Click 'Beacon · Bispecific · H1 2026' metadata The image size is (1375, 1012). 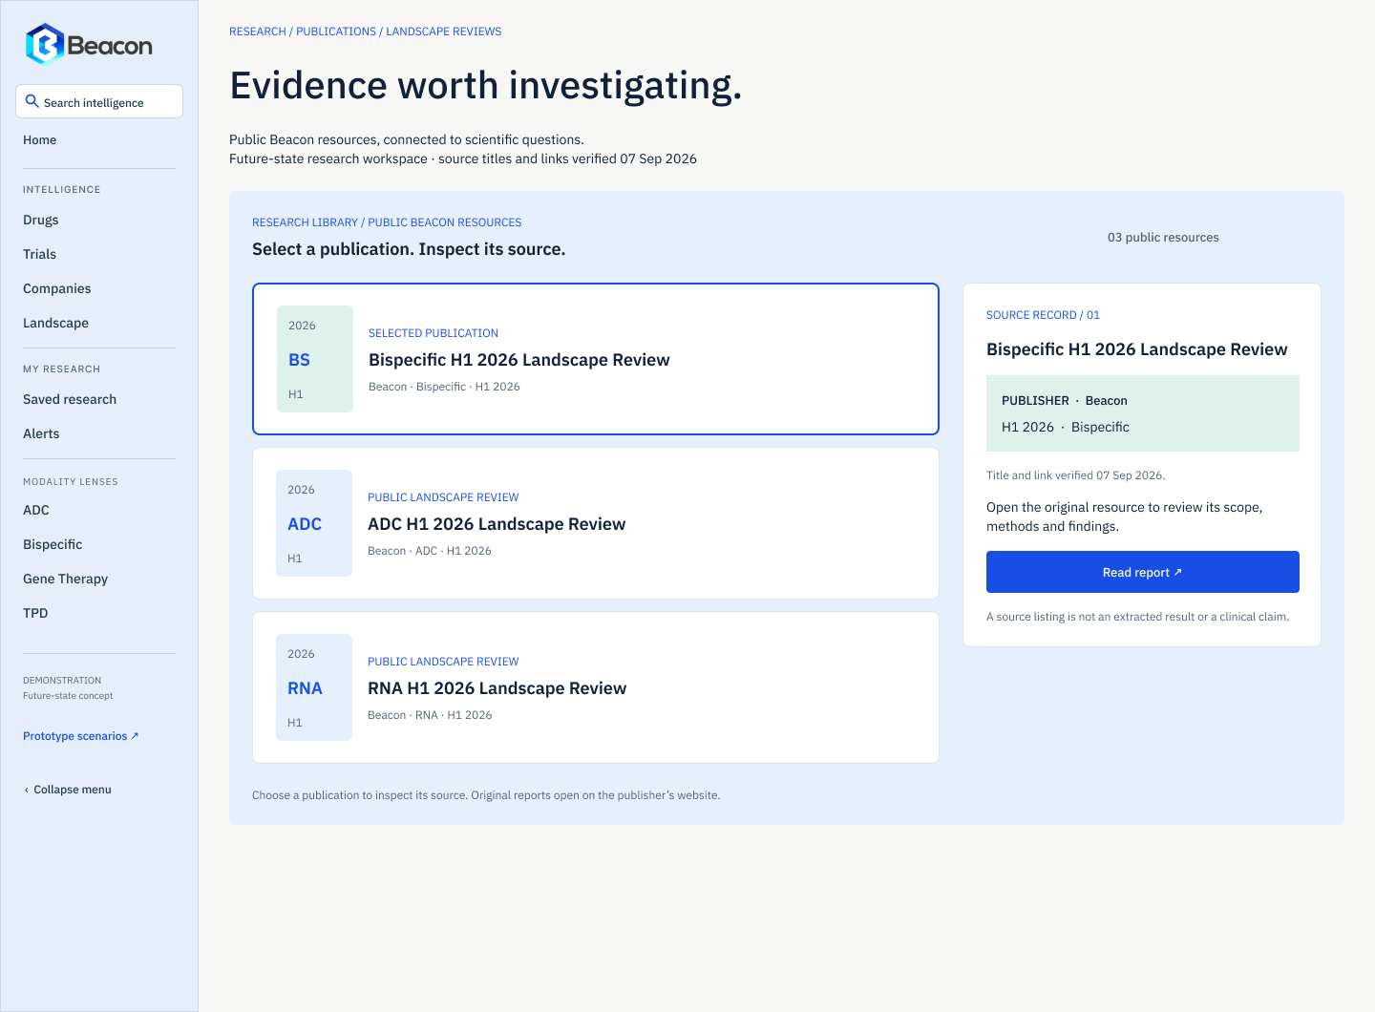click(x=444, y=387)
